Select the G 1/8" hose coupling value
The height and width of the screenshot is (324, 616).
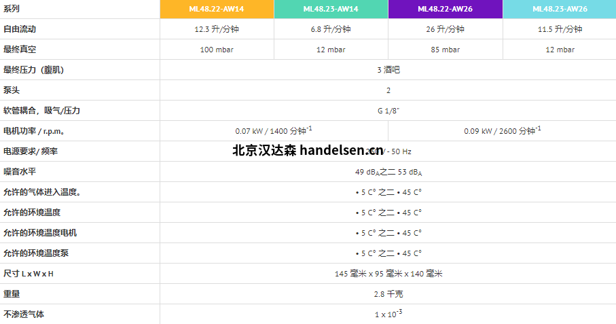tap(388, 111)
